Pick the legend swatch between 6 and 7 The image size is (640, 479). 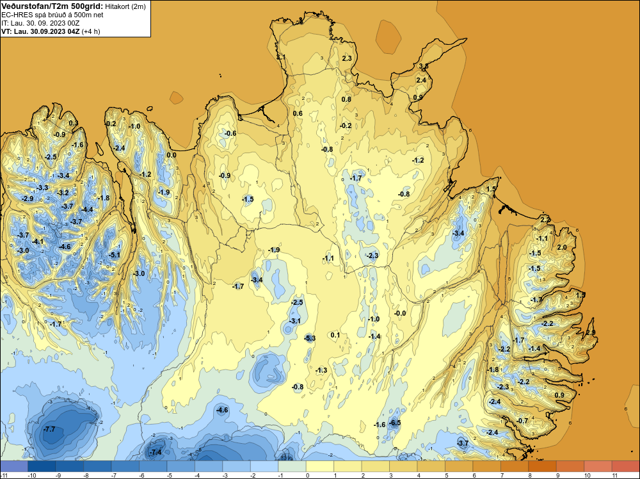click(x=487, y=466)
